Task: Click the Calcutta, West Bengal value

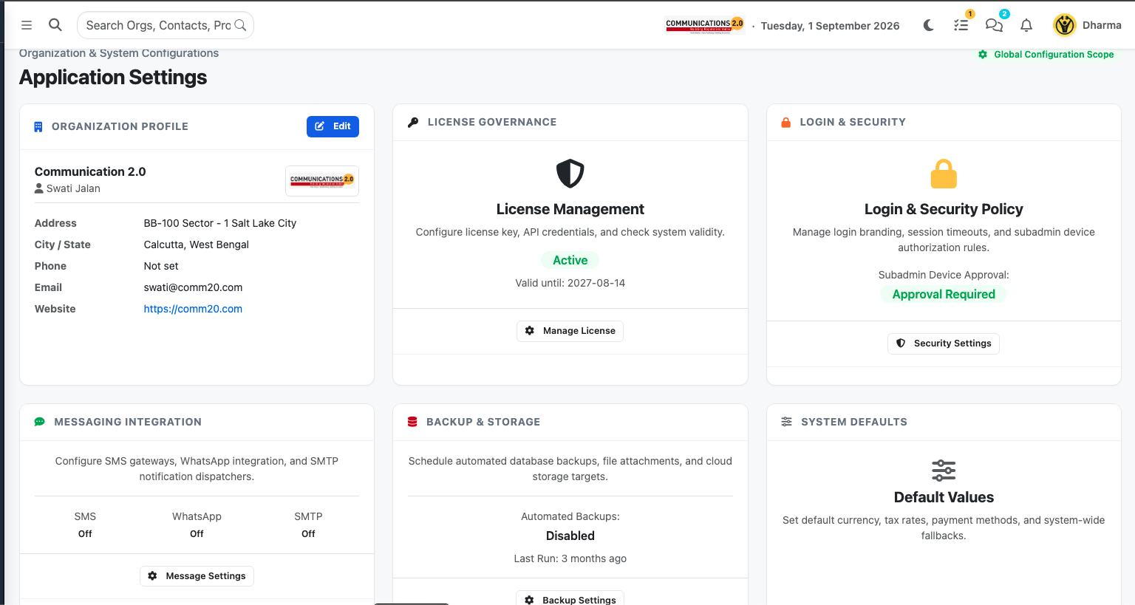Action: coord(196,245)
